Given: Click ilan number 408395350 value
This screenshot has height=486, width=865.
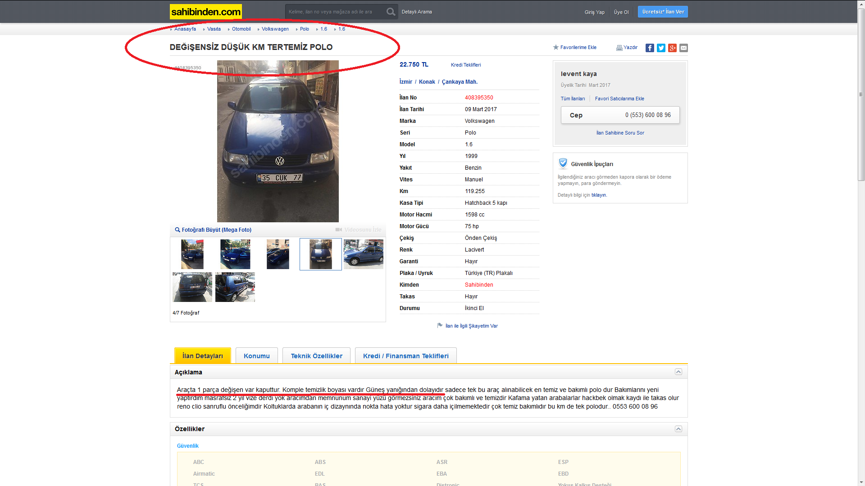Looking at the screenshot, I should point(479,98).
